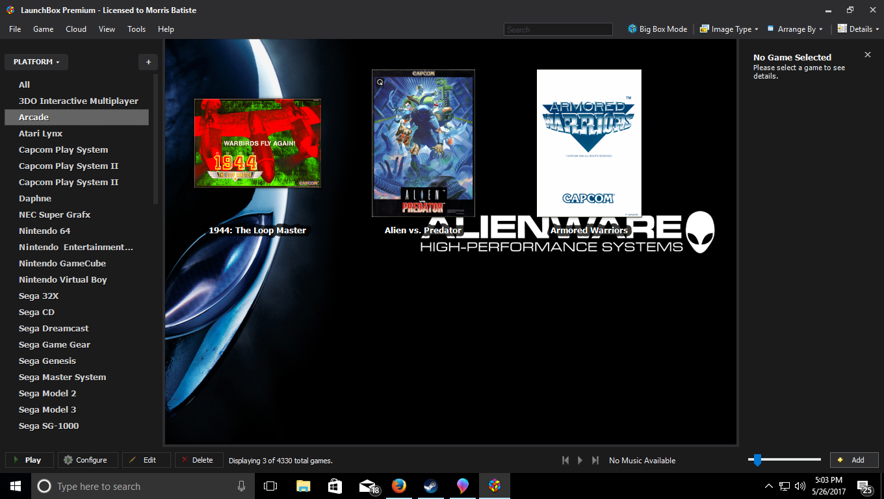Screen dimensions: 884x499
Task: Open Task View in the taskbar
Action: tap(270, 486)
